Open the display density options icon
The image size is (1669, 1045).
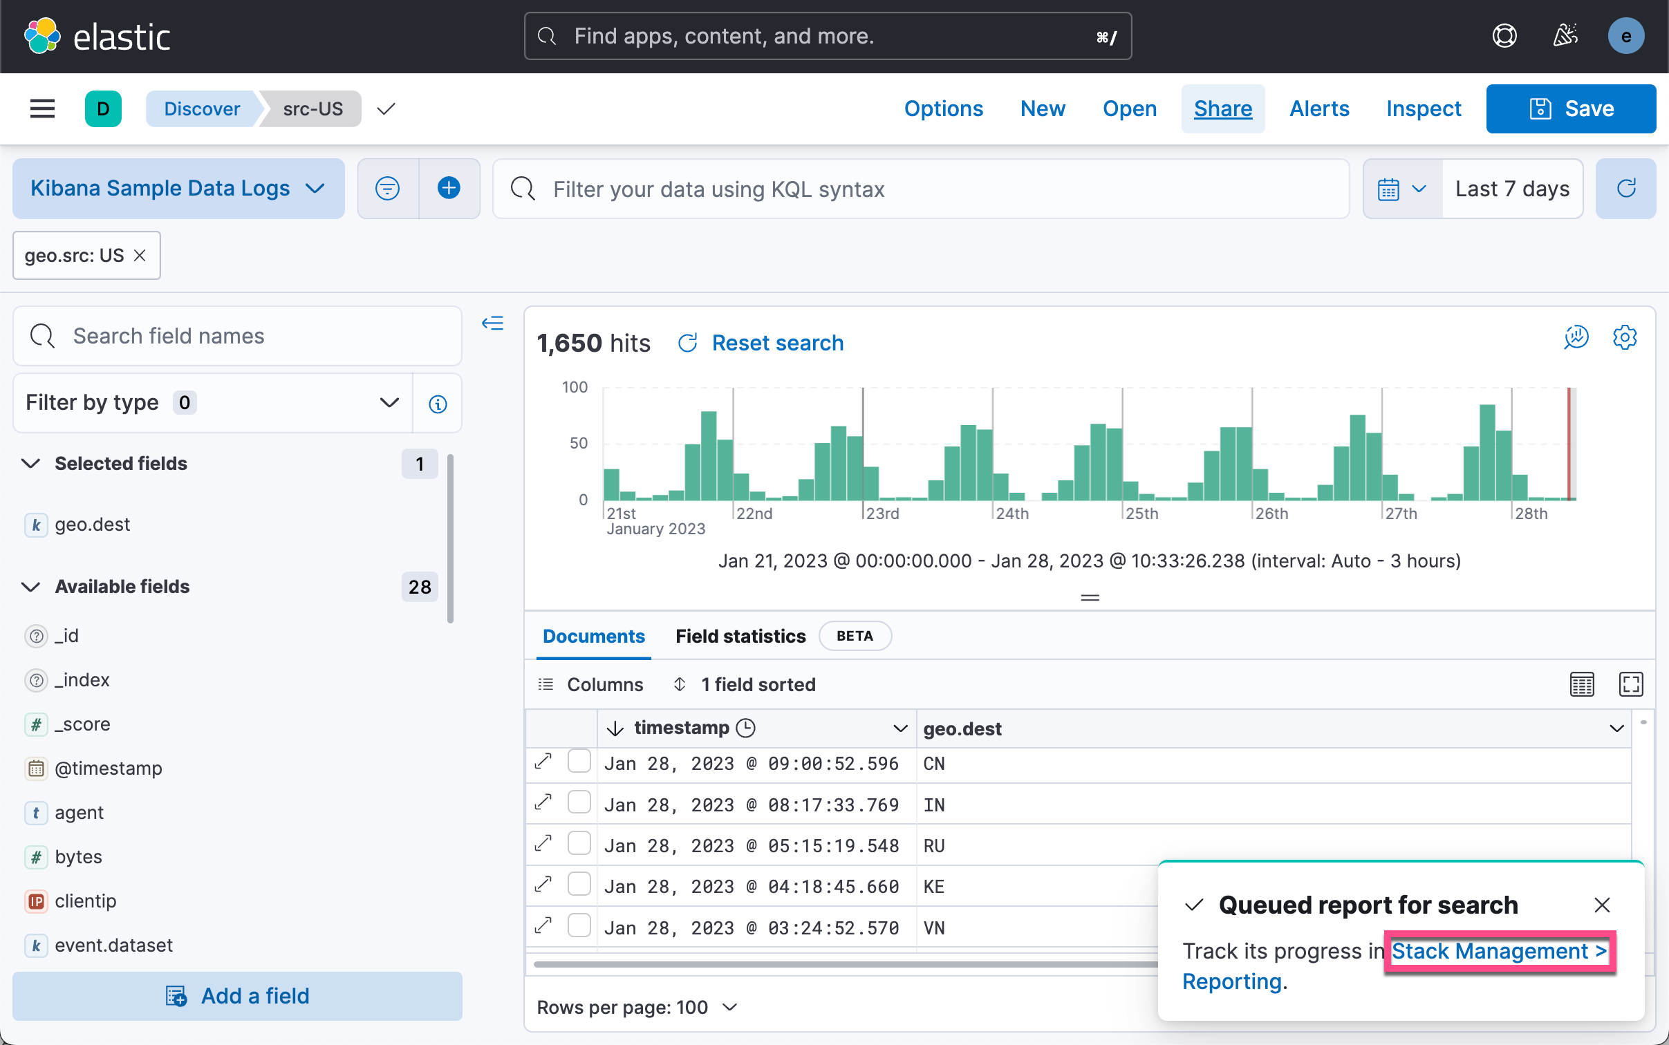pos(1582,684)
